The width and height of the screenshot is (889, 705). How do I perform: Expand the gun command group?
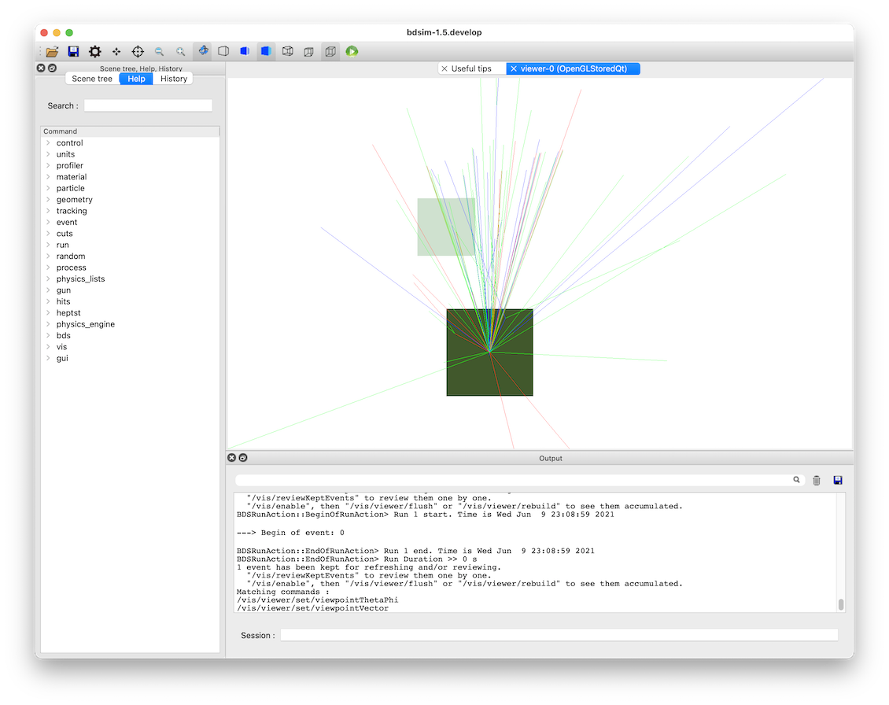tap(48, 290)
